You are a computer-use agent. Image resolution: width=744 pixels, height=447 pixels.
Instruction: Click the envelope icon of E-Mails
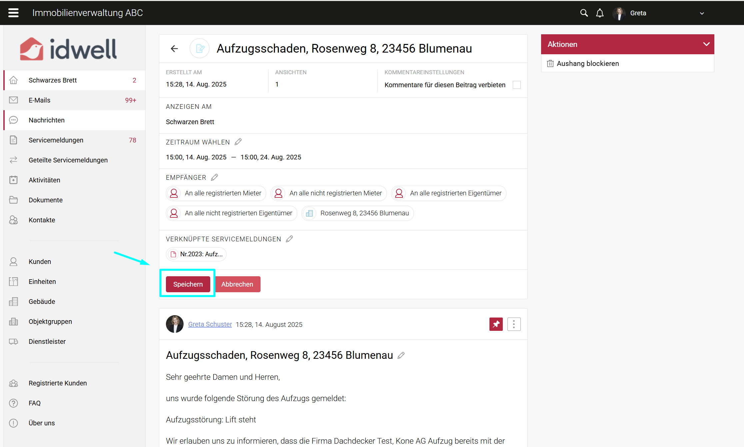(x=13, y=100)
